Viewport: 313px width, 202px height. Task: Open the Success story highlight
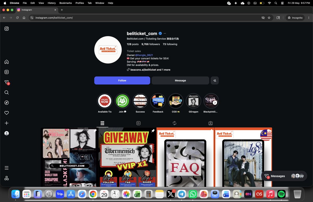140,101
